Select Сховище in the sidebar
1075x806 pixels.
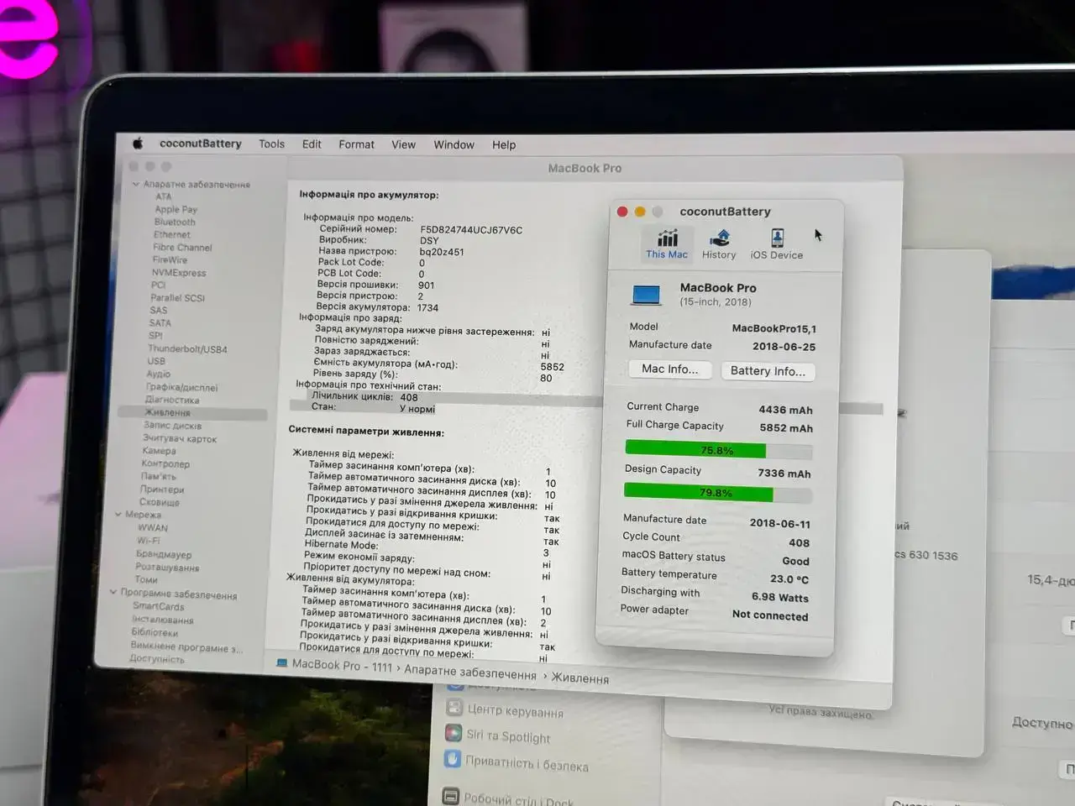[159, 502]
